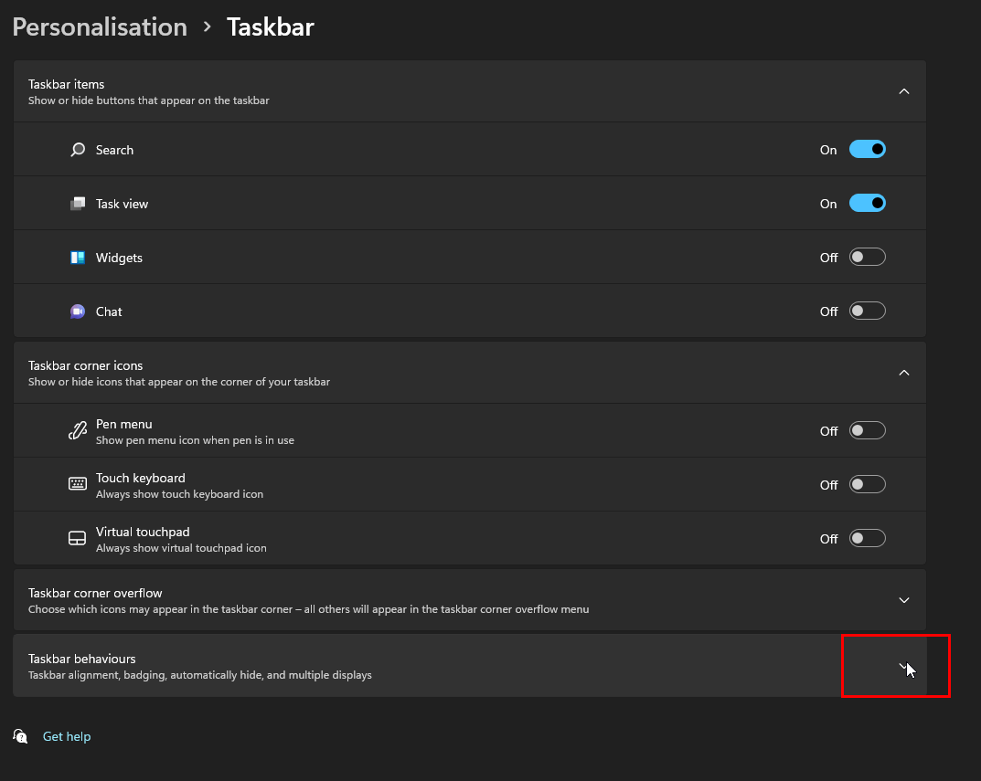Disable the Search toggle

867,149
